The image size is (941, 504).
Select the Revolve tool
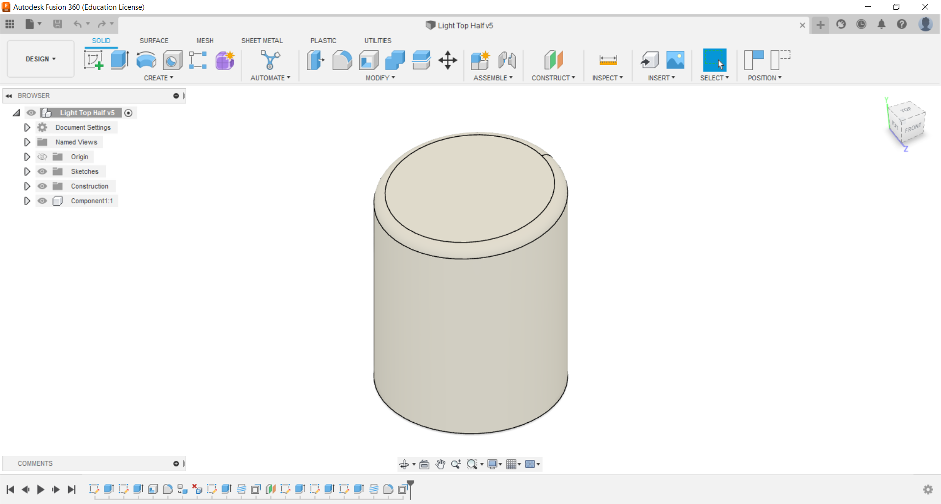pyautogui.click(x=146, y=60)
